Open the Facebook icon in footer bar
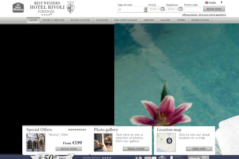The image size is (239, 159). click(136, 158)
